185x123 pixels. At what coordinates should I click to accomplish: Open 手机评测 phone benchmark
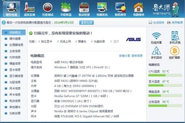pos(175,38)
